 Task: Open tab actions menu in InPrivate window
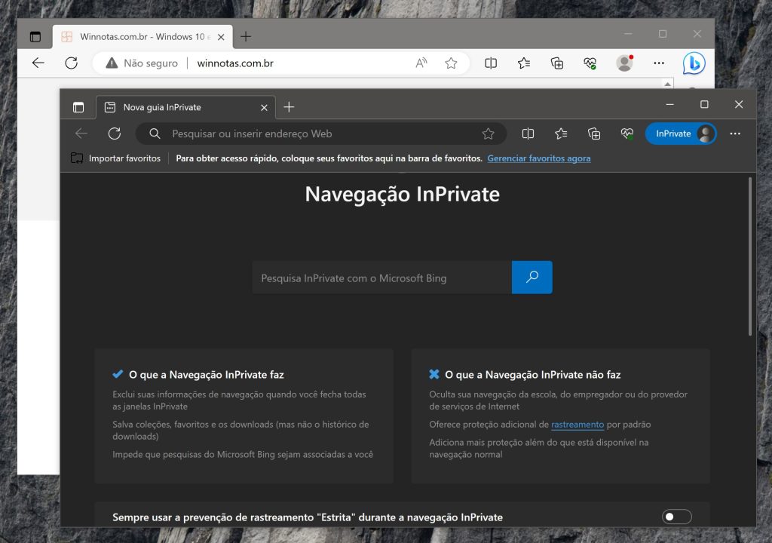(78, 106)
